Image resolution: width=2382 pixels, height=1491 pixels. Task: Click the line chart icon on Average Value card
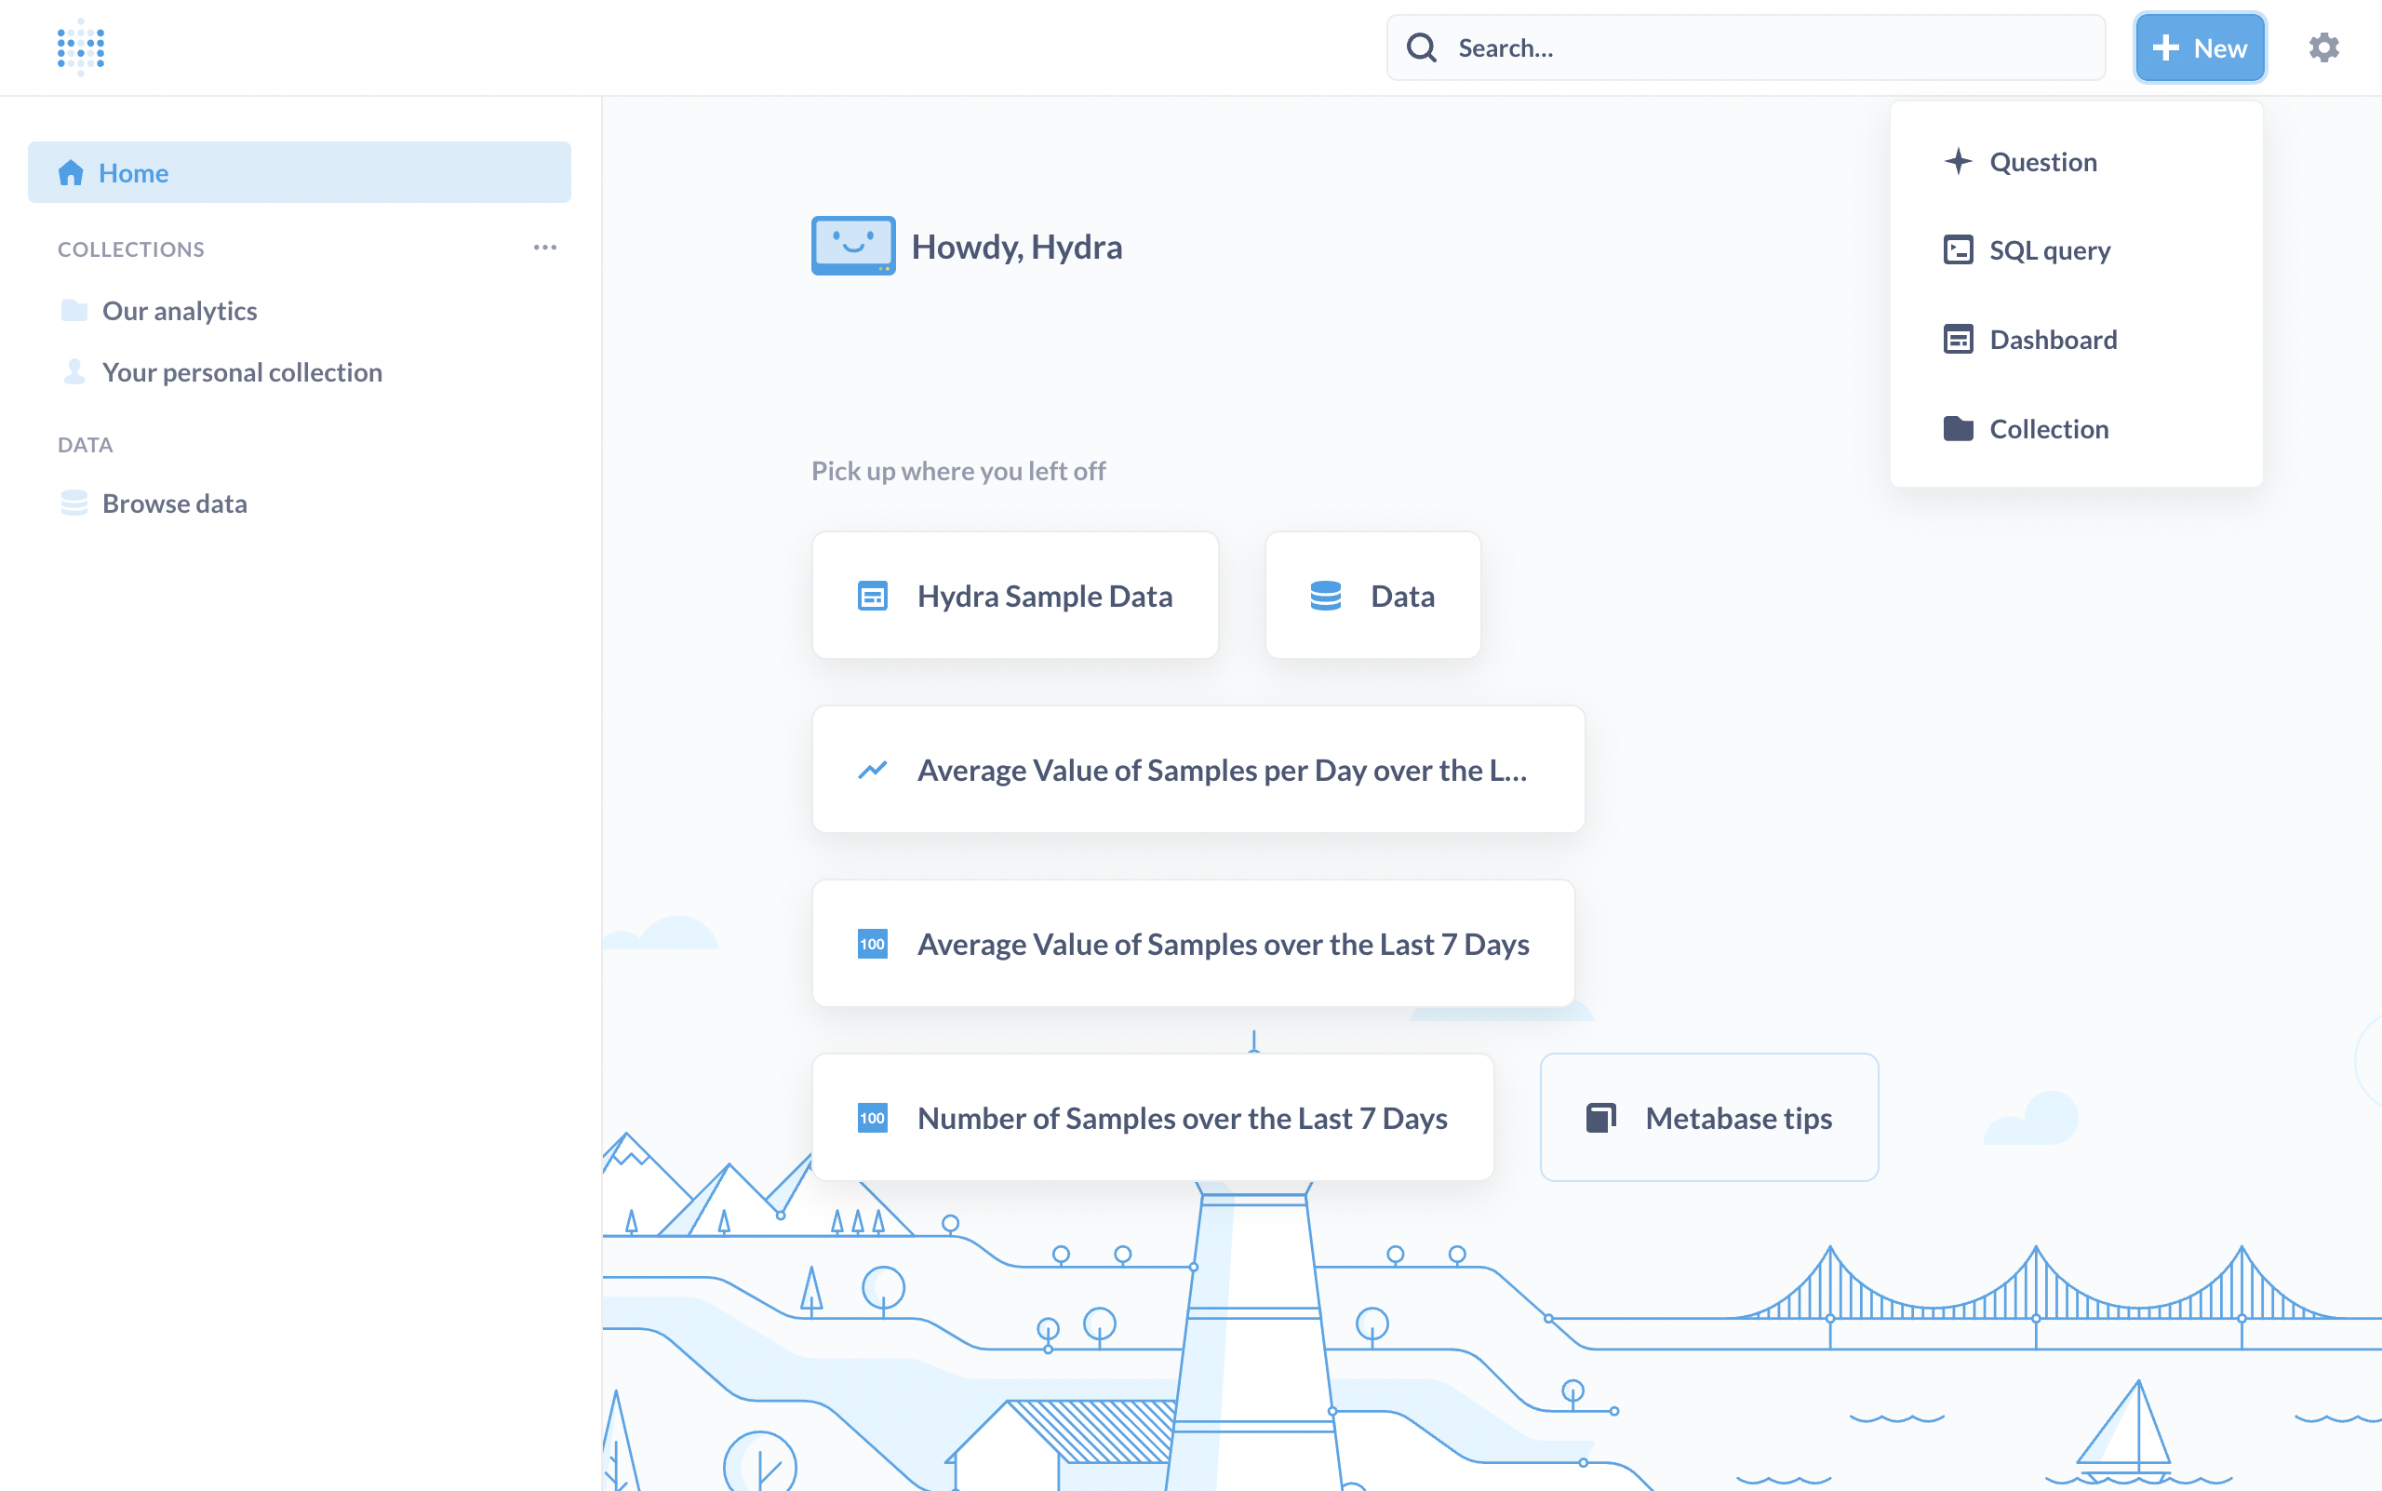(x=873, y=769)
